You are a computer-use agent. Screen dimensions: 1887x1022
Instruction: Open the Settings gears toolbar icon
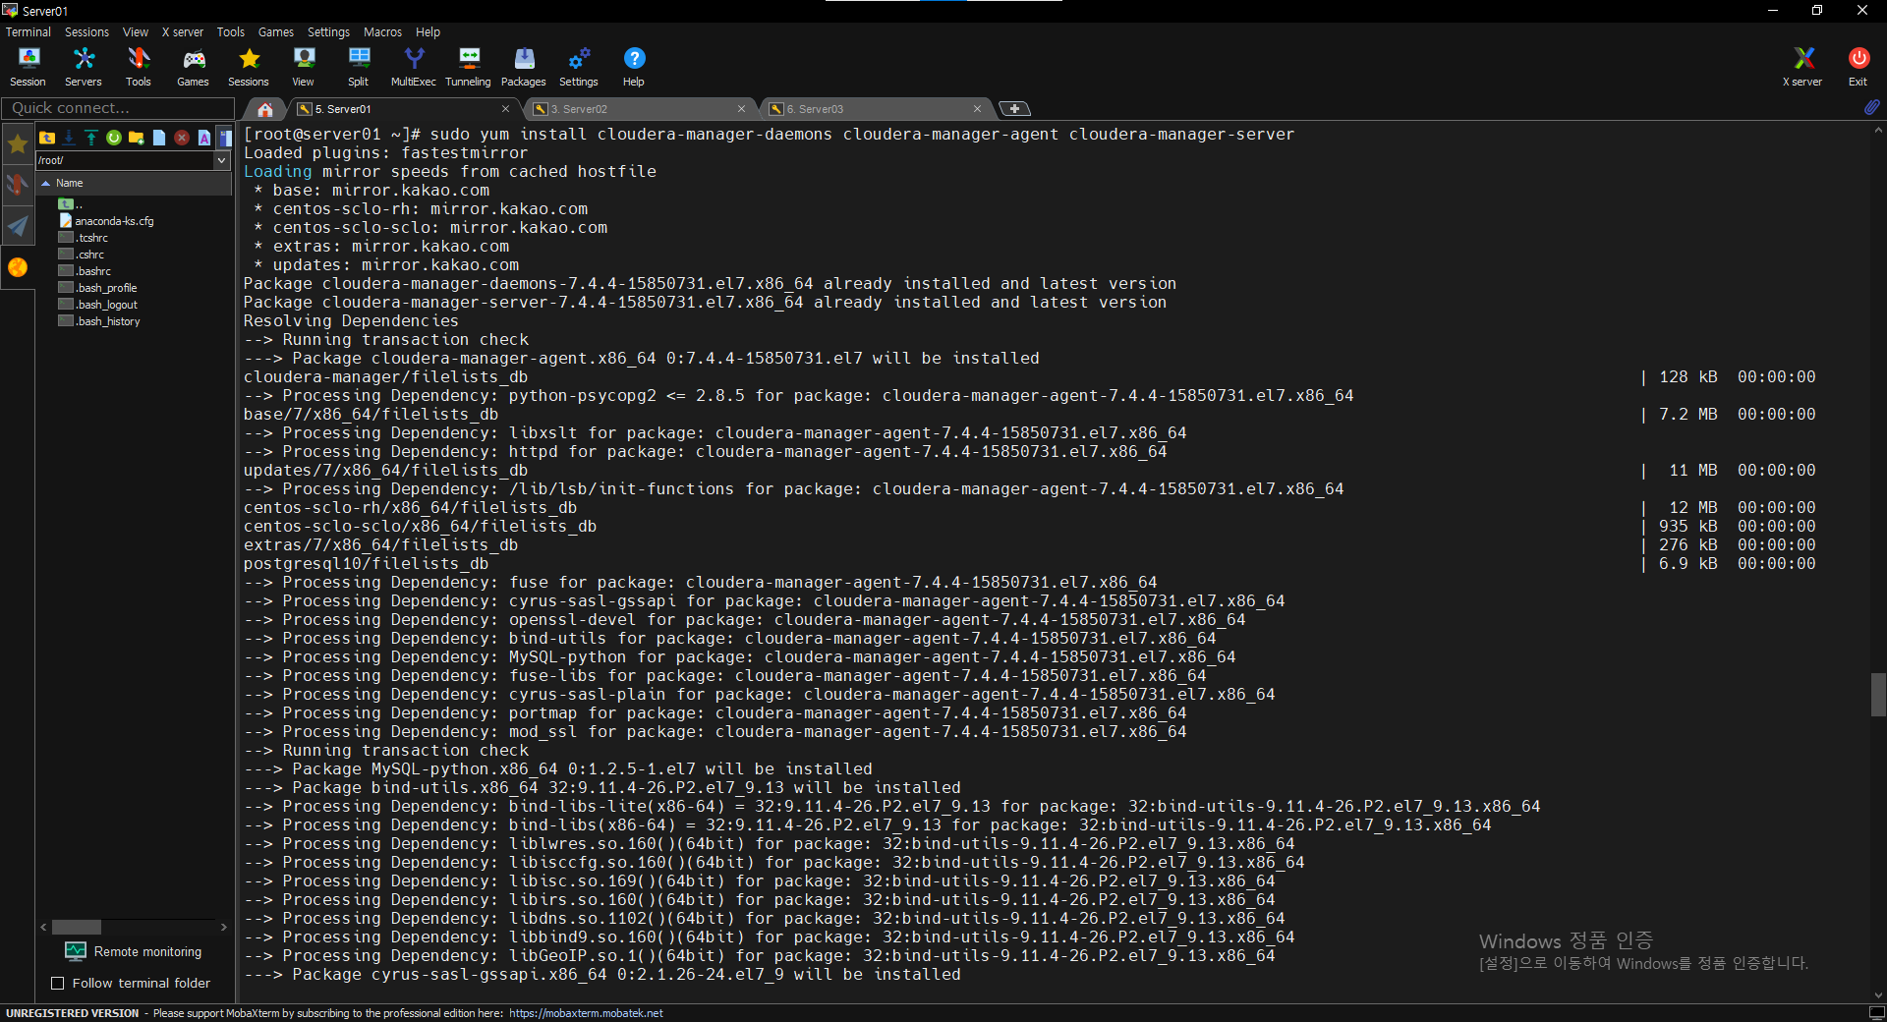point(579,67)
